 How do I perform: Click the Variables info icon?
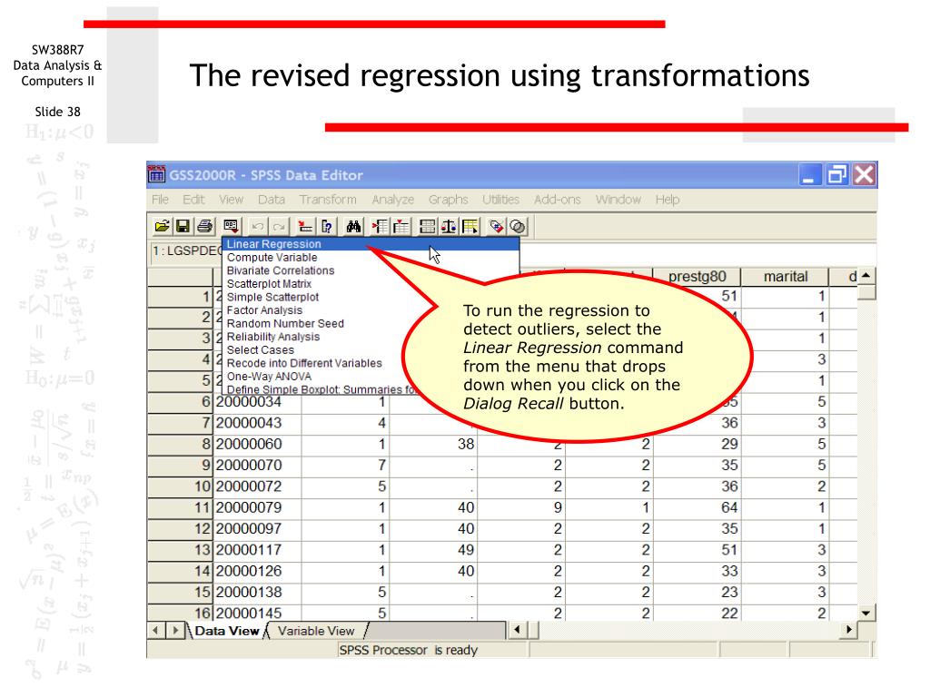[x=327, y=226]
